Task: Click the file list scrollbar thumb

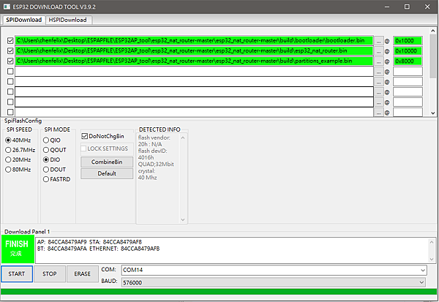Action: [433, 56]
